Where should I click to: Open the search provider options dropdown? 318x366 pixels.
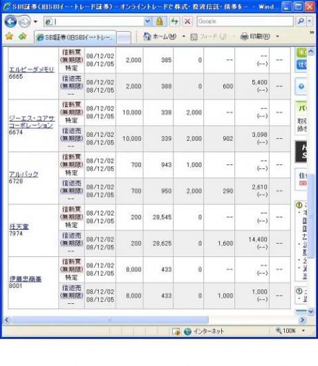pyautogui.click(x=309, y=21)
